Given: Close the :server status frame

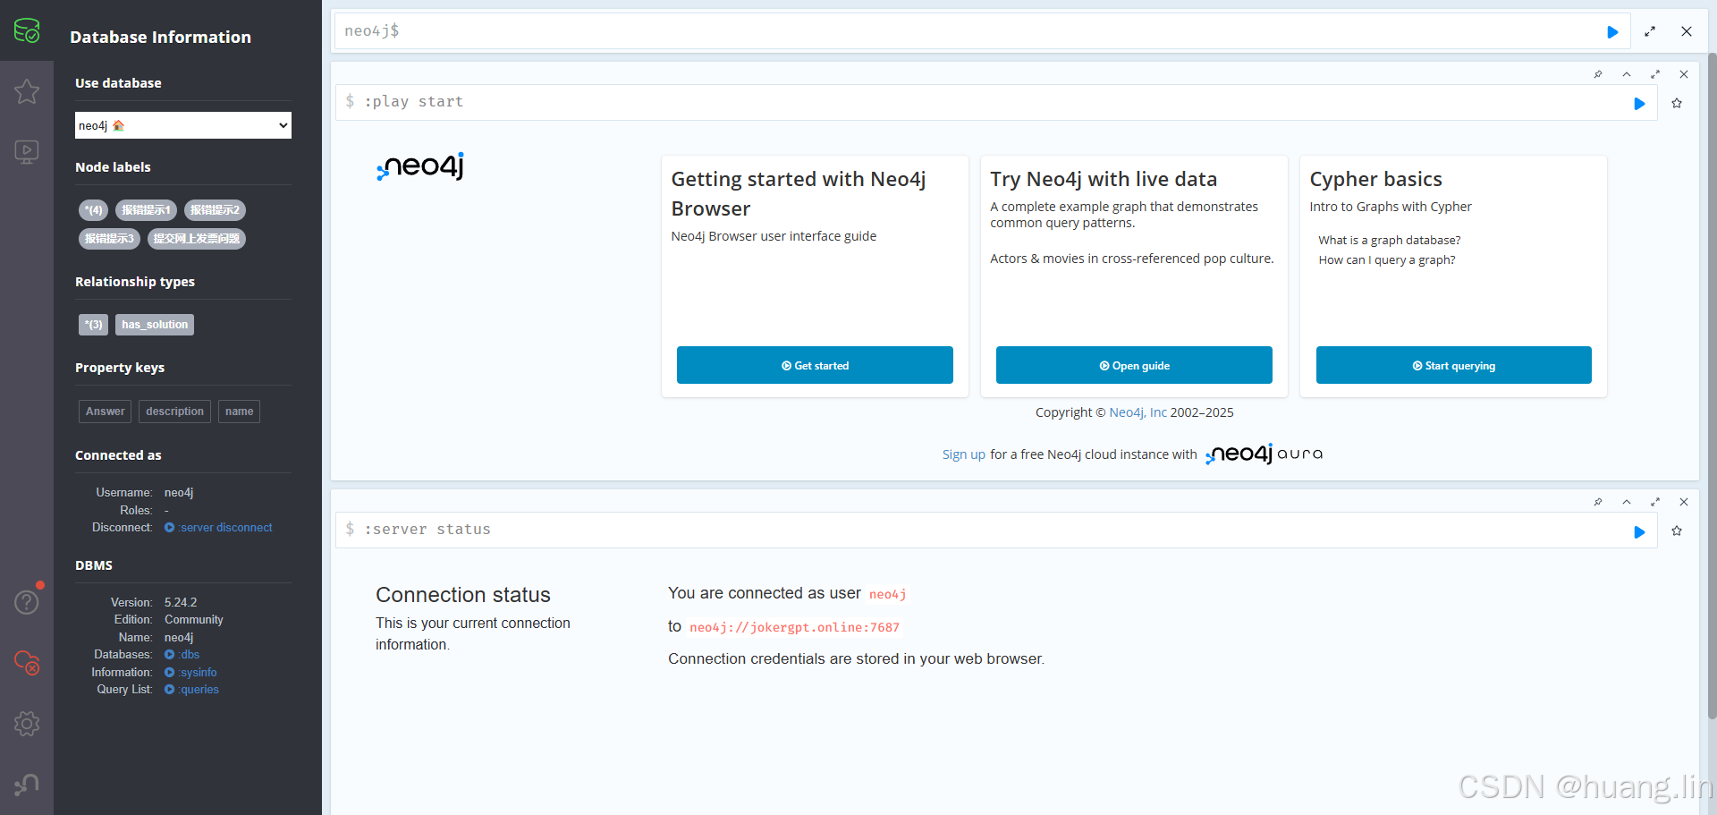Looking at the screenshot, I should (x=1684, y=502).
